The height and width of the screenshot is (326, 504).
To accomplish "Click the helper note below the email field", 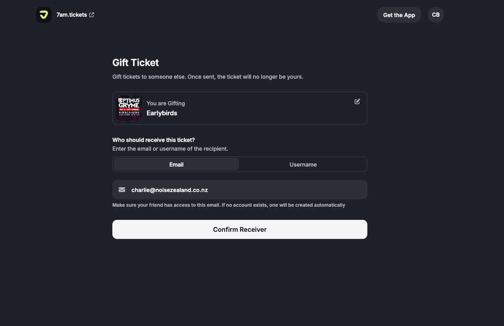I will [x=229, y=205].
